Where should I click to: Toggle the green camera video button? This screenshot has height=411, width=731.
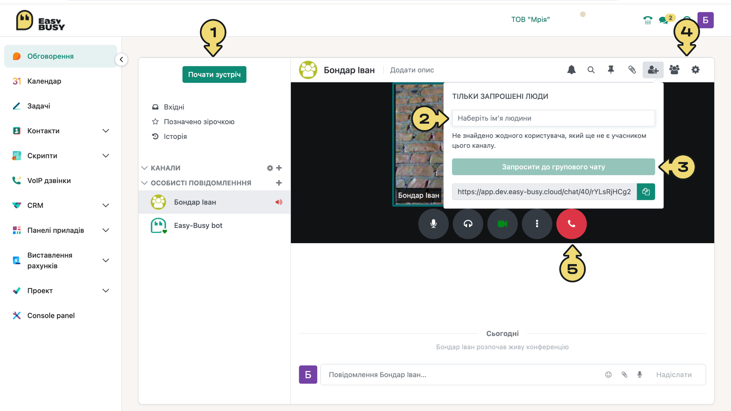click(503, 224)
